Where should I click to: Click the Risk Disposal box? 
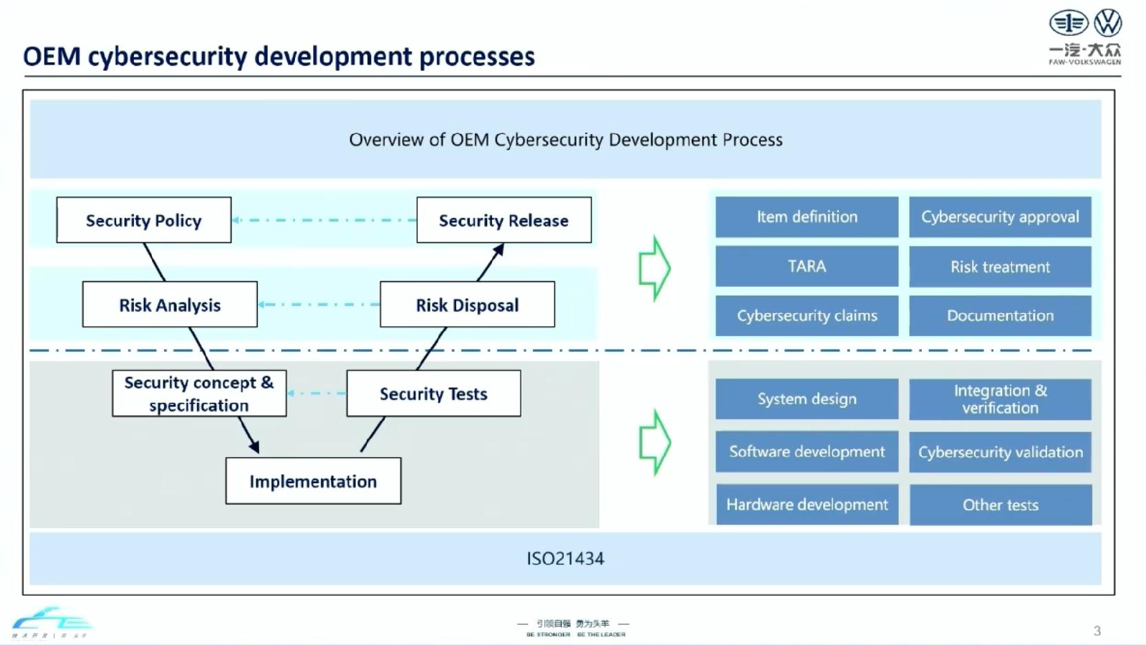[x=468, y=305]
